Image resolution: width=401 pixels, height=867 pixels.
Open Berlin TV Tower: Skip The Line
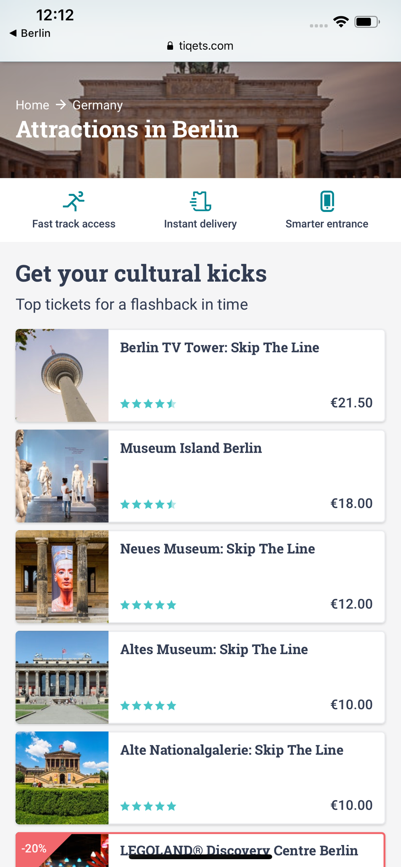(220, 348)
